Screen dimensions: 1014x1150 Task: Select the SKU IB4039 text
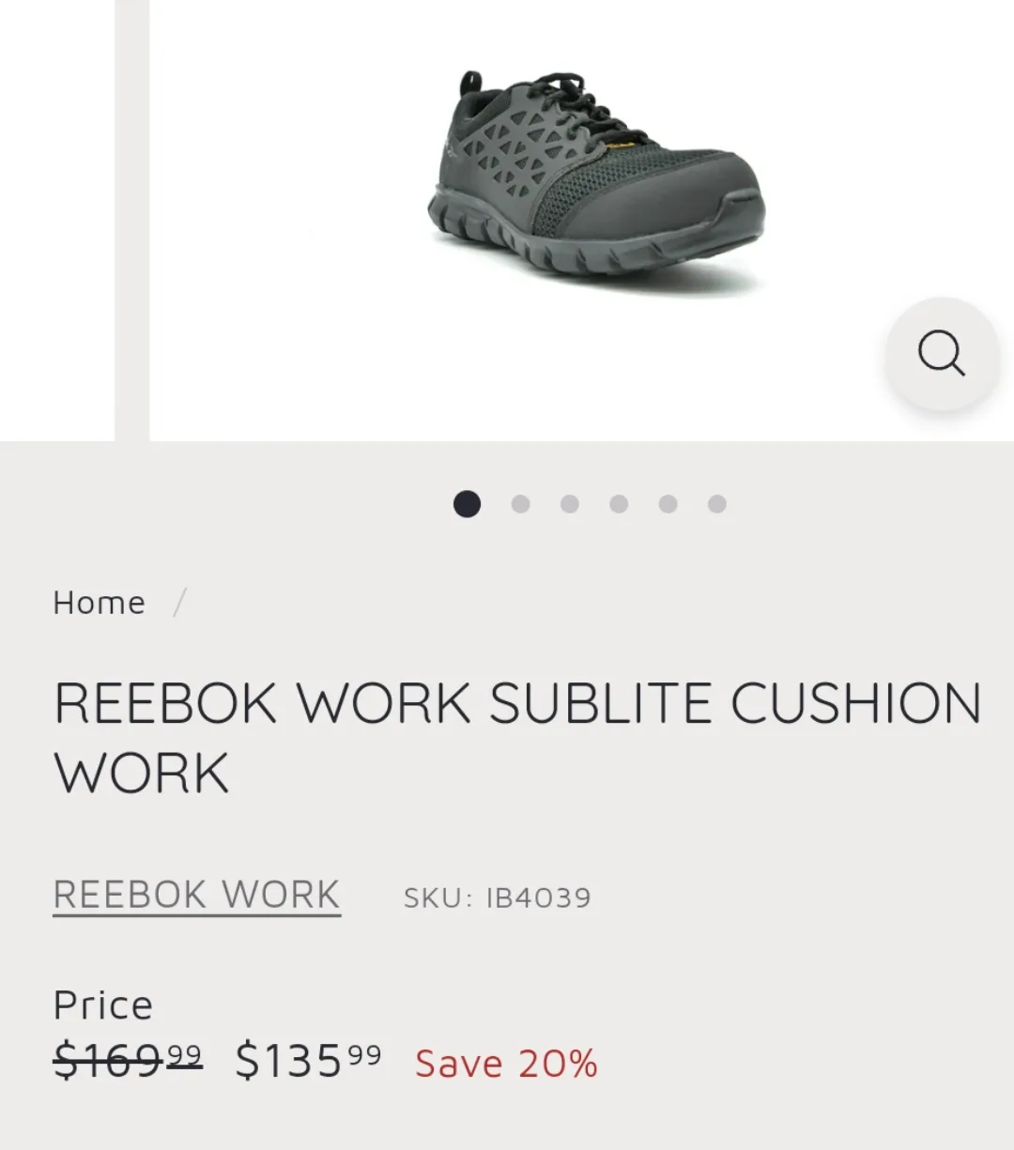click(497, 897)
